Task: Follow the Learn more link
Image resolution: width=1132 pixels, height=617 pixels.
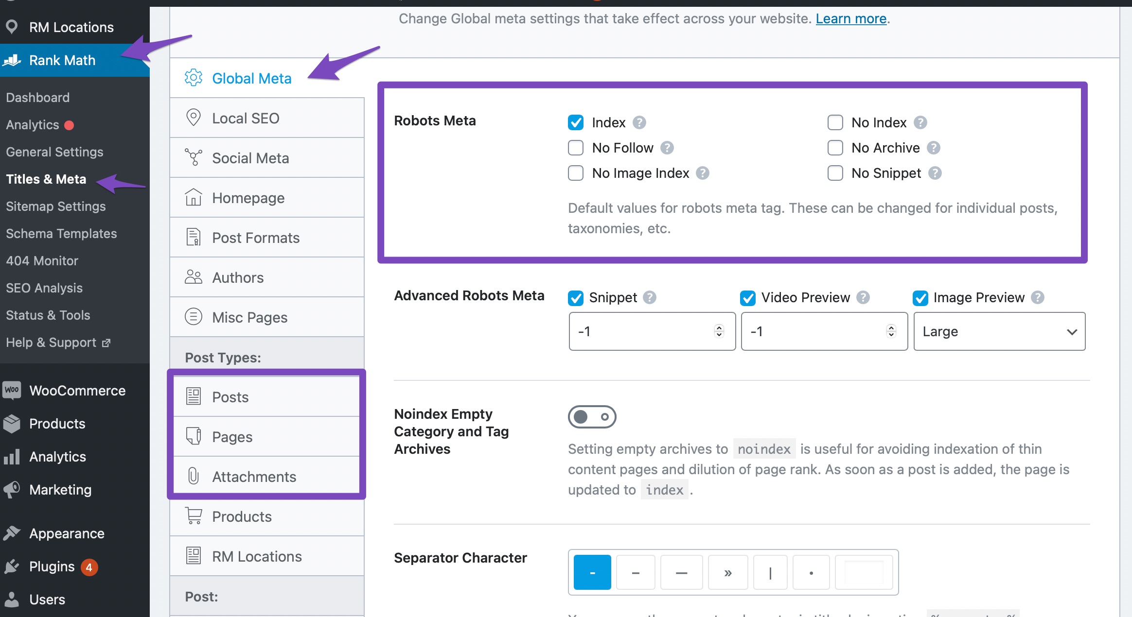Action: (x=851, y=18)
